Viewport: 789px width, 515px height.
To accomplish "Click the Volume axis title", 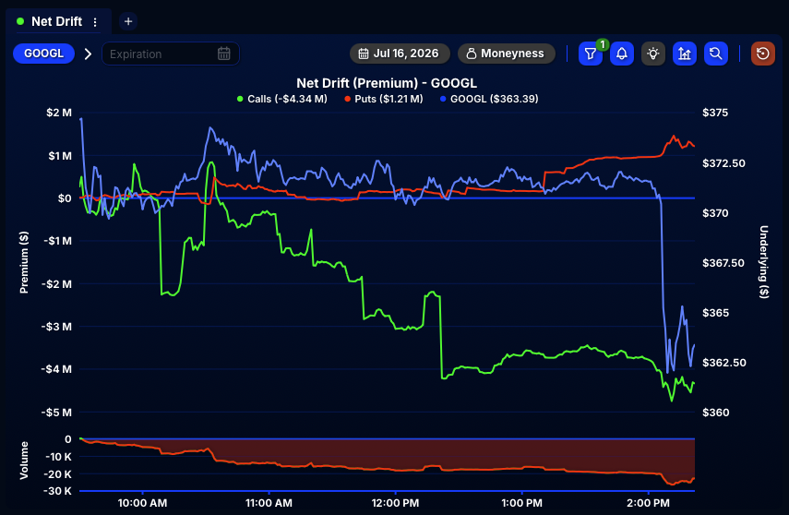I will tap(24, 461).
